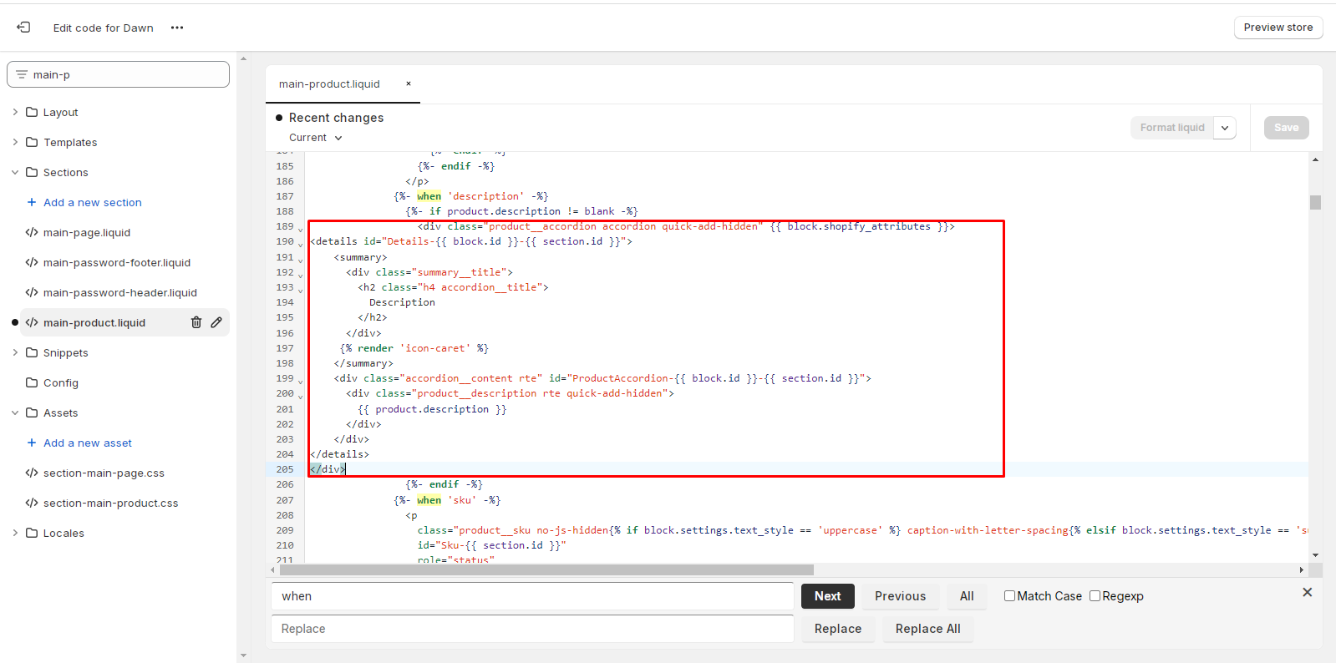The image size is (1336, 663).
Task: Rename main-product.liquid with pencil icon
Action: (216, 322)
